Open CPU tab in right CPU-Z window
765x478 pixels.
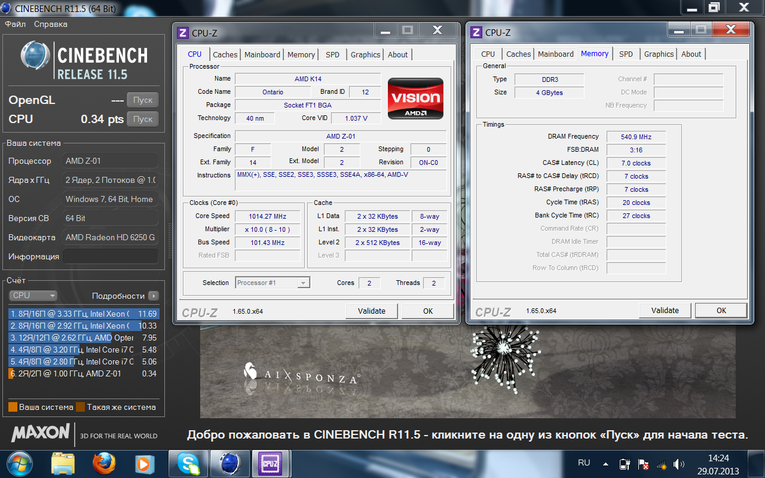click(488, 54)
